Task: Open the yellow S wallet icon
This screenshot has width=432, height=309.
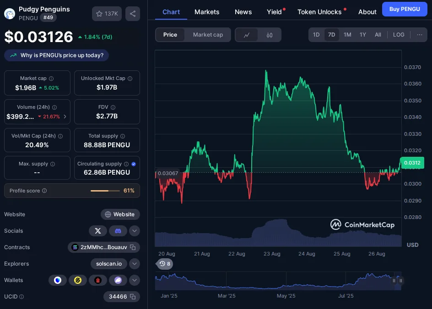Action: tap(78, 280)
